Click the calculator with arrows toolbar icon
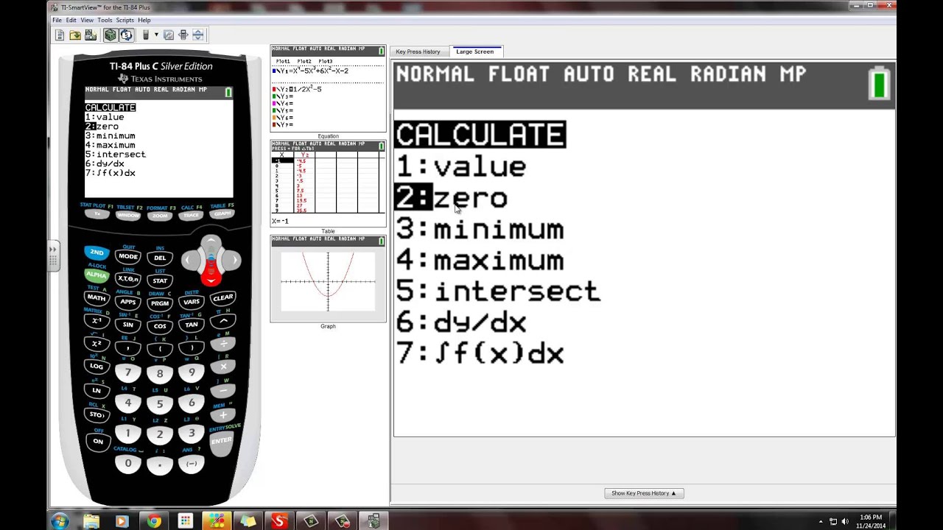Image resolution: width=943 pixels, height=530 pixels. pos(183,35)
